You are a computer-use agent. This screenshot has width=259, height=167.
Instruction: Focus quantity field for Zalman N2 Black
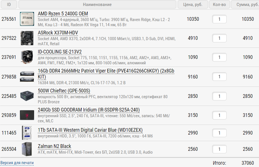click(x=219, y=149)
